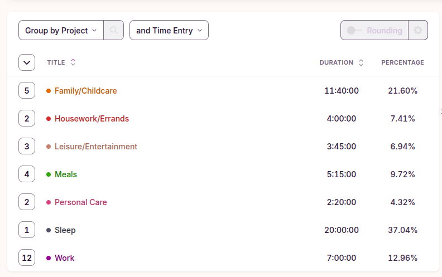Click the Percentage column header
442x277 pixels.
[x=402, y=62]
